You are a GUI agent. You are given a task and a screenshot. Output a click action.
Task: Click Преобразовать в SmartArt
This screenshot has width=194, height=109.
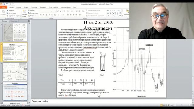(95, 16)
